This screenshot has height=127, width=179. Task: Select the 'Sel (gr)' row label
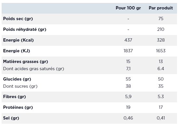point(11,118)
